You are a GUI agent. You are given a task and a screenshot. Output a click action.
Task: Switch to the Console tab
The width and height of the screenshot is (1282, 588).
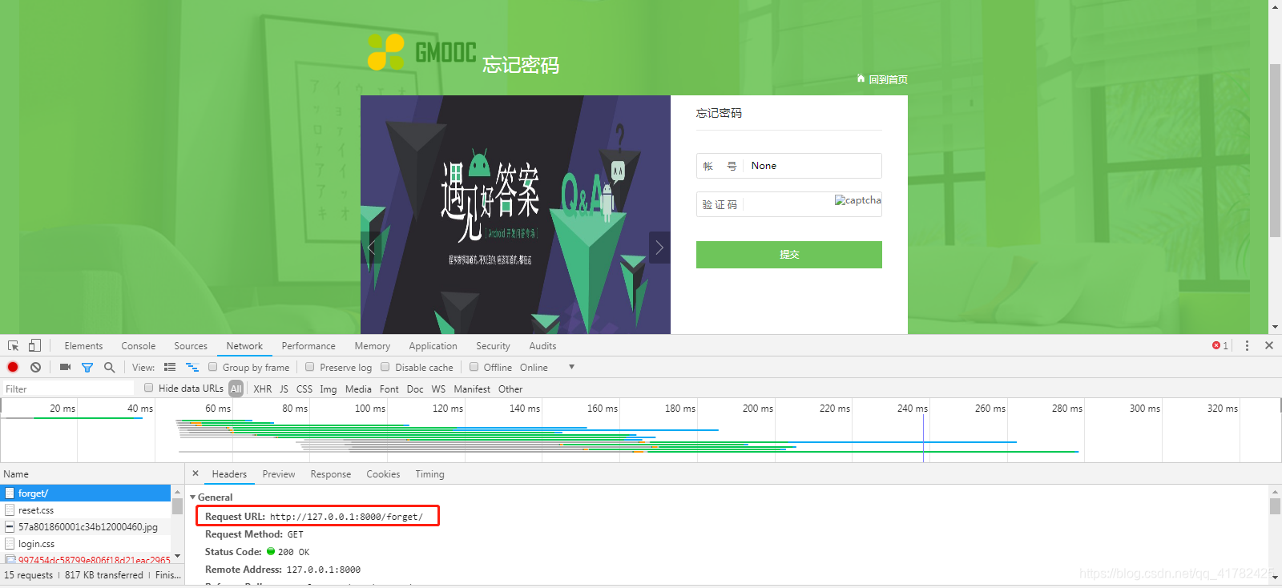tap(139, 346)
